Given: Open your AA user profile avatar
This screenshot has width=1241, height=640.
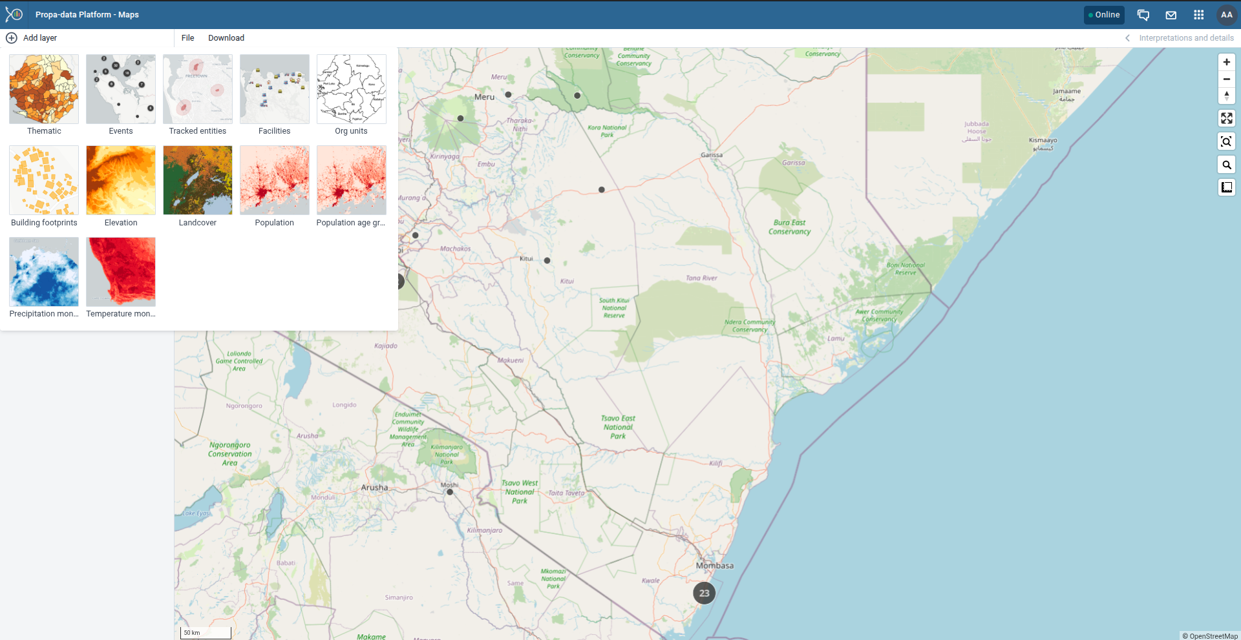Looking at the screenshot, I should click(1227, 14).
